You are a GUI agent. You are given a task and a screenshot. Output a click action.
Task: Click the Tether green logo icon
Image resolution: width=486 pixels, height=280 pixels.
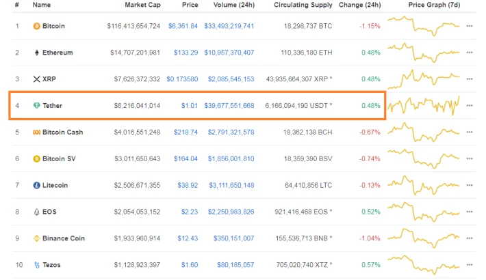[36, 106]
